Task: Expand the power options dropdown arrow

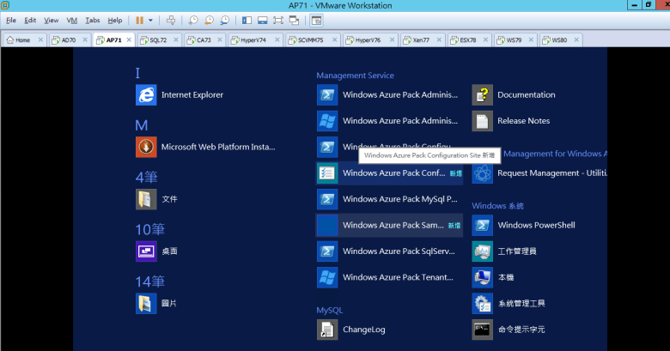Action: [x=151, y=20]
